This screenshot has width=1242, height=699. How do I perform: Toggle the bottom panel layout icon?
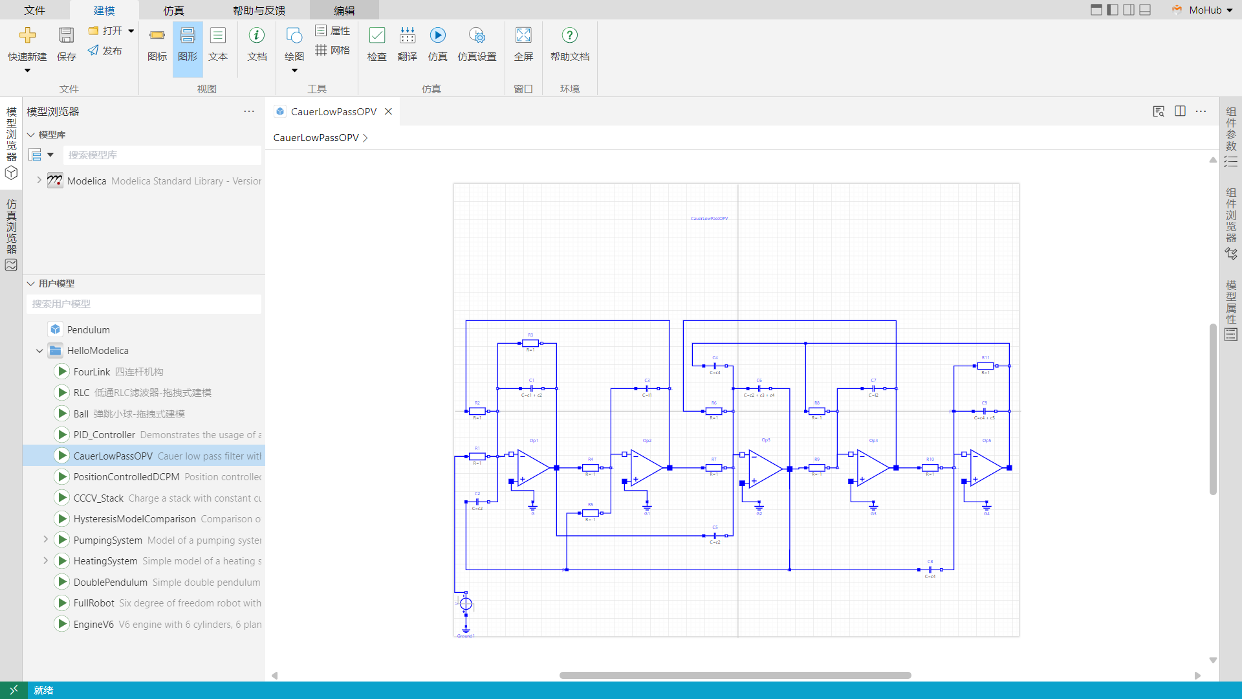pos(1145,10)
